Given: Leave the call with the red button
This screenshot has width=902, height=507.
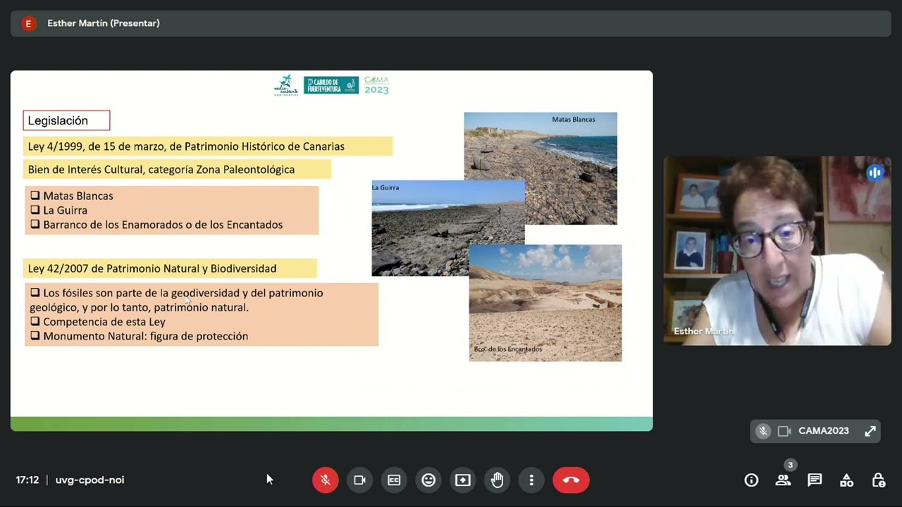Looking at the screenshot, I should 571,480.
